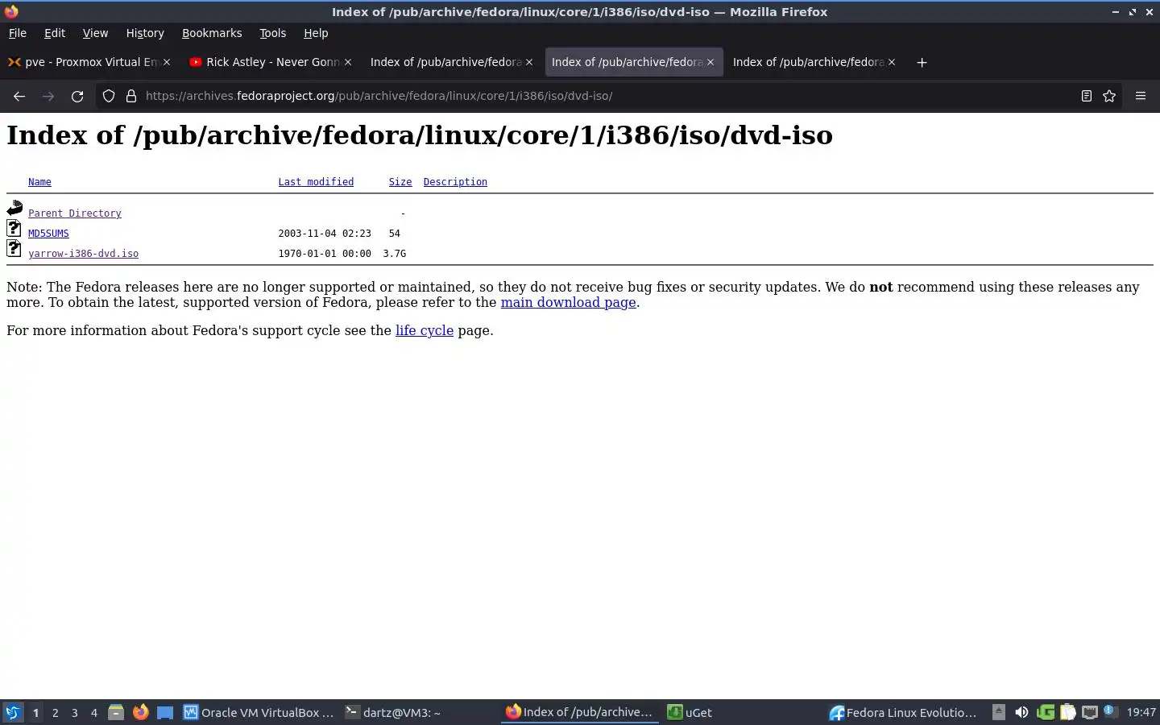Bookmark this page with the star icon
Viewport: 1160px width, 725px height.
pyautogui.click(x=1109, y=96)
